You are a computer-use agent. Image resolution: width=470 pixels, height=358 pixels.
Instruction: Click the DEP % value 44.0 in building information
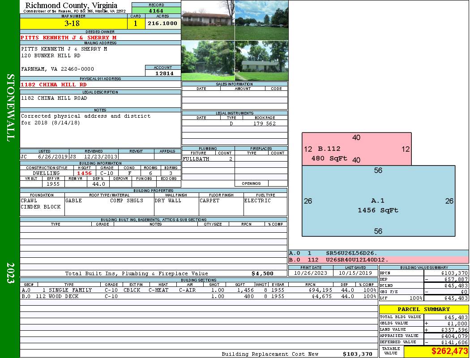(98, 184)
